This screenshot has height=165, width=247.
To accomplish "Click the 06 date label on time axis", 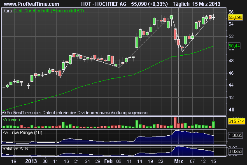I will [x=119, y=161].
